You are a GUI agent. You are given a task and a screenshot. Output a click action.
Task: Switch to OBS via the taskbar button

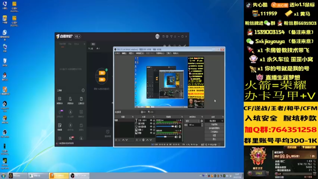tap(79, 175)
